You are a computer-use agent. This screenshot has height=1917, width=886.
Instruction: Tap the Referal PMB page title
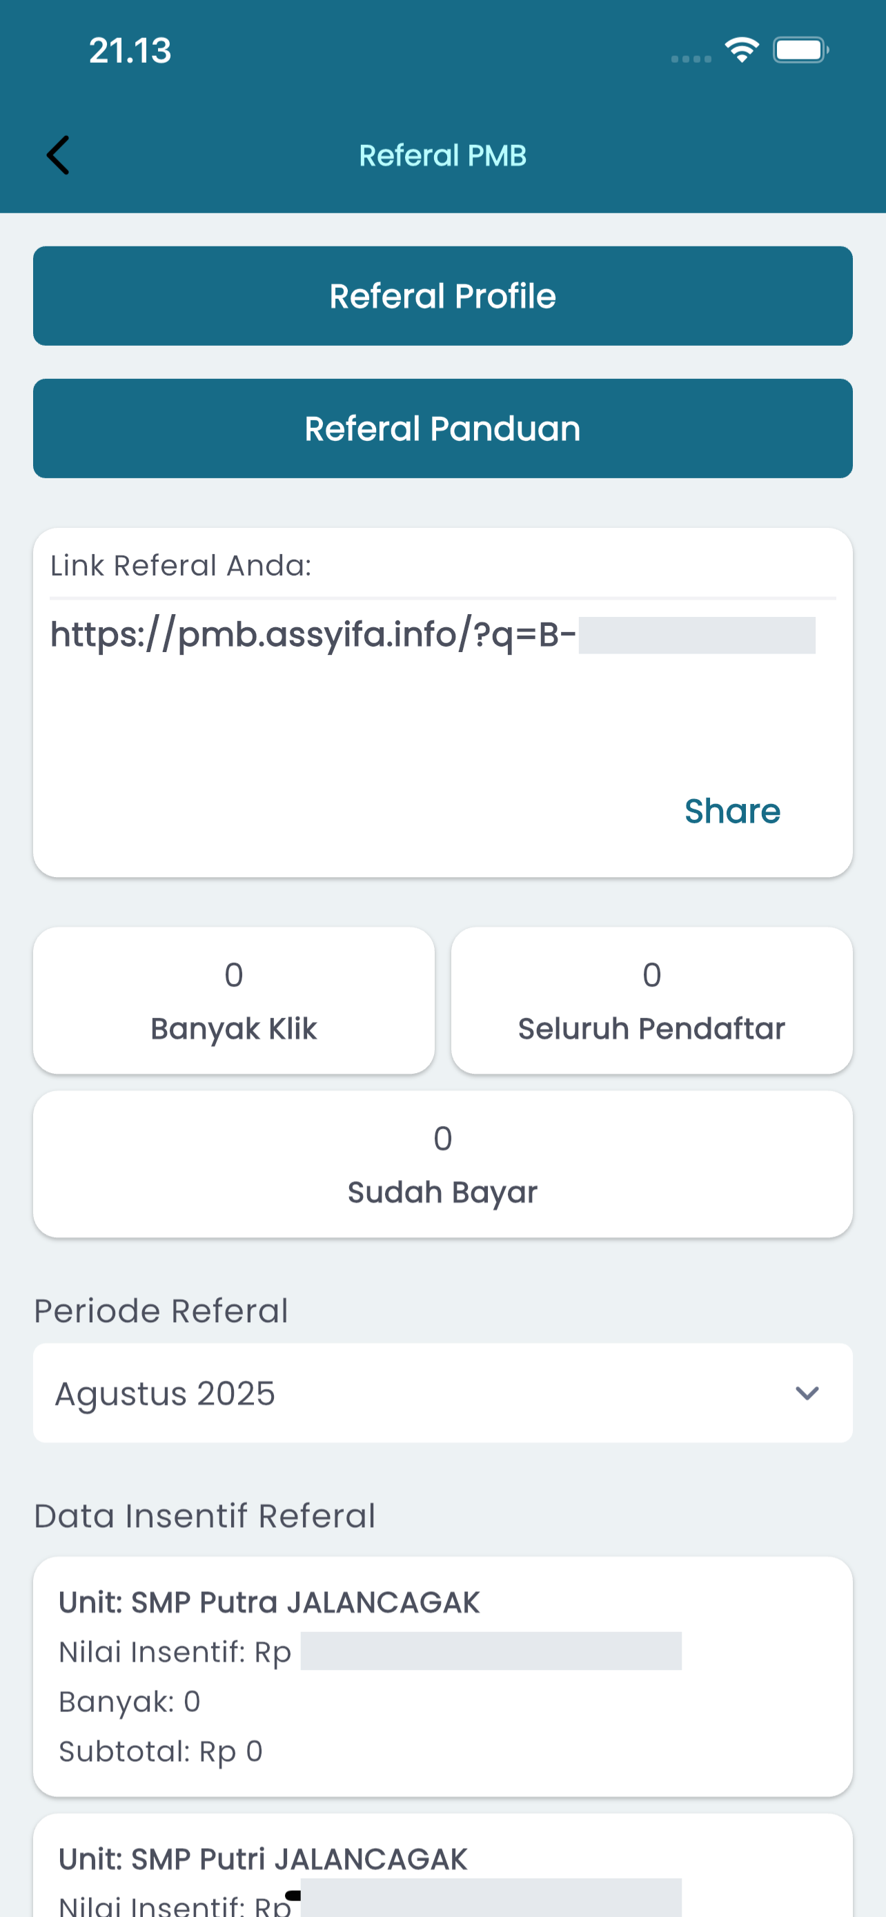442,155
